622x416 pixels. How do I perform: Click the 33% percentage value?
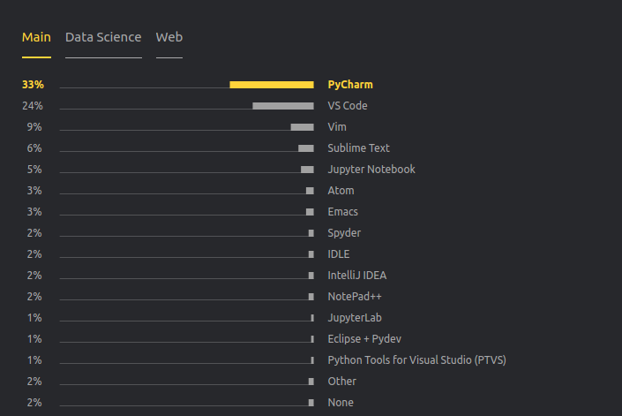point(33,85)
